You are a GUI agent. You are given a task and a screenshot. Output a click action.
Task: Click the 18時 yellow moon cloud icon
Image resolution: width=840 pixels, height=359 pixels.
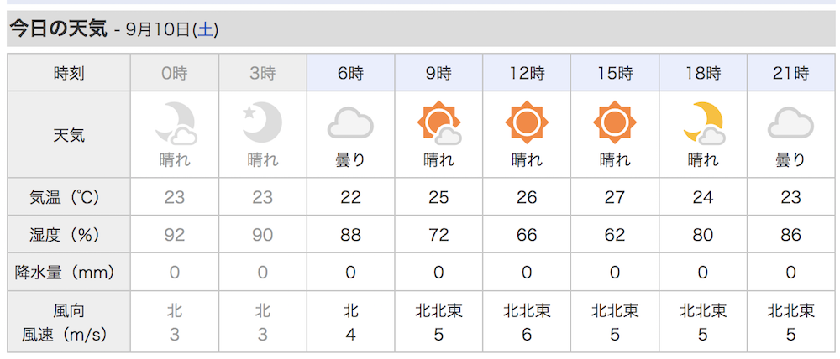pyautogui.click(x=703, y=123)
